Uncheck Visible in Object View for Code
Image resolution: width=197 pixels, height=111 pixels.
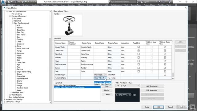pyautogui.click(x=165, y=71)
